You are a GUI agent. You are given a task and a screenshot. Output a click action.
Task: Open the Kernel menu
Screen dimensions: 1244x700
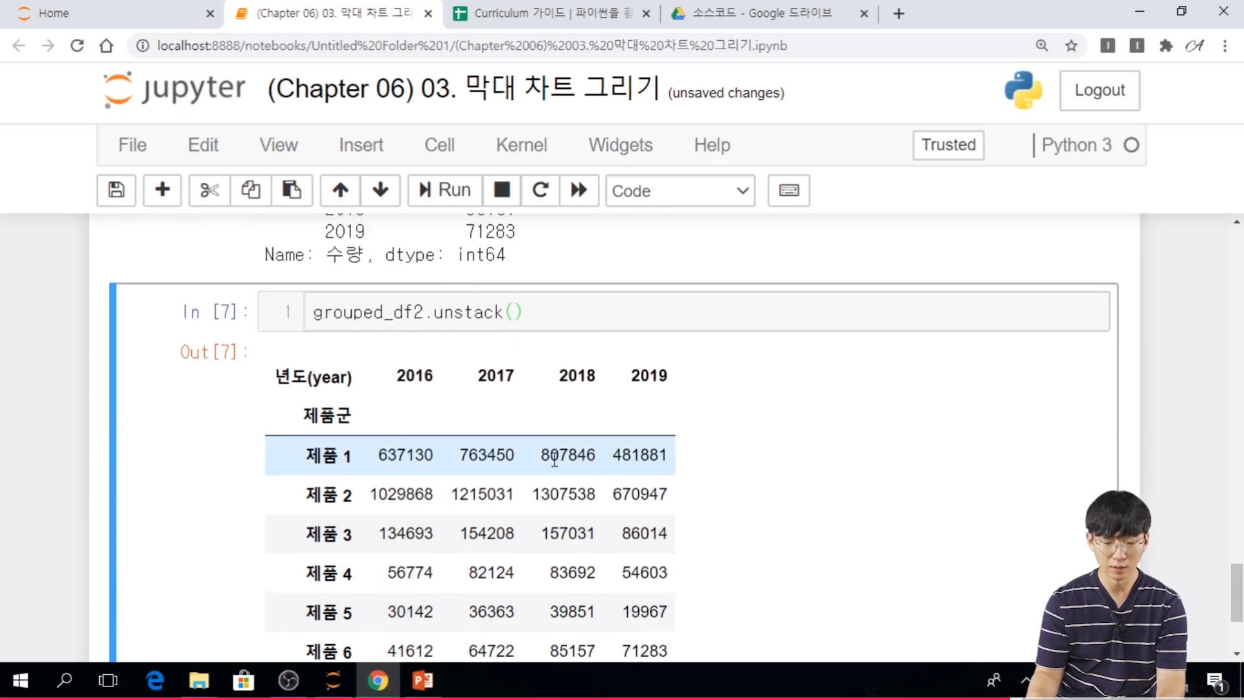(x=521, y=145)
